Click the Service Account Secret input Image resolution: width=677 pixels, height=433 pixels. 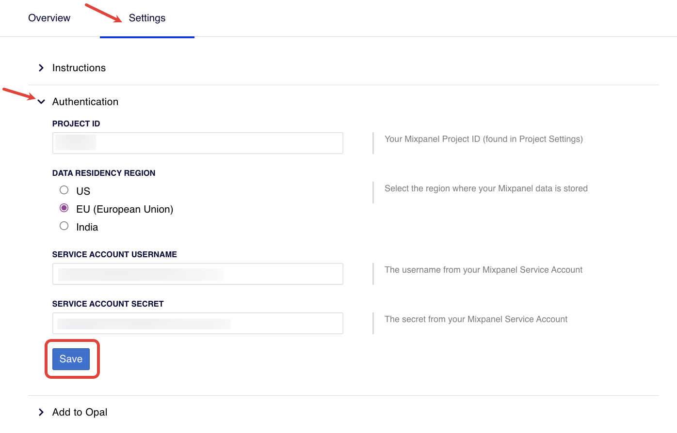point(197,323)
